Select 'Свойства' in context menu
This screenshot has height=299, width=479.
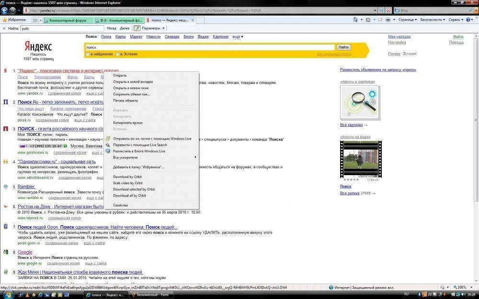[120, 205]
